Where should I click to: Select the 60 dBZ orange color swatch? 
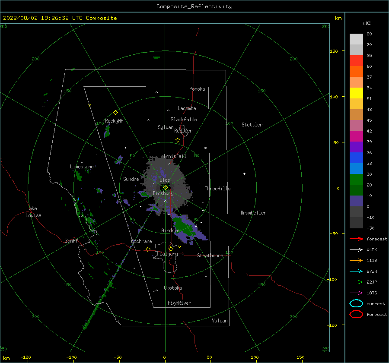click(356, 71)
